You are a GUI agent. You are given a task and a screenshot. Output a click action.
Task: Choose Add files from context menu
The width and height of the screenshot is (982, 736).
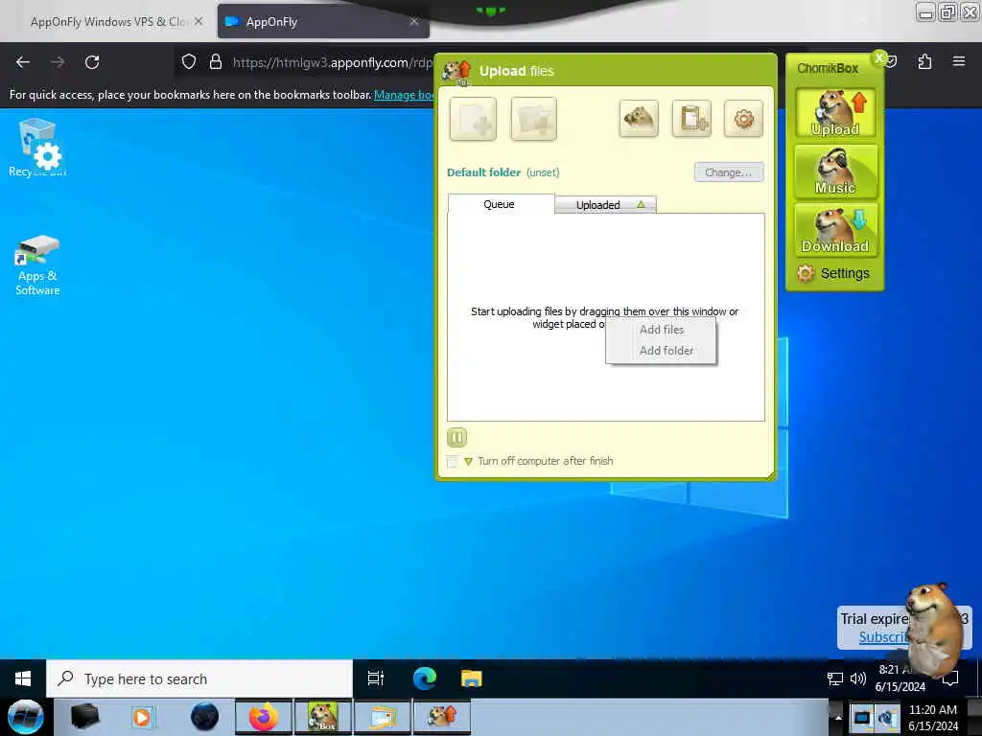(661, 330)
